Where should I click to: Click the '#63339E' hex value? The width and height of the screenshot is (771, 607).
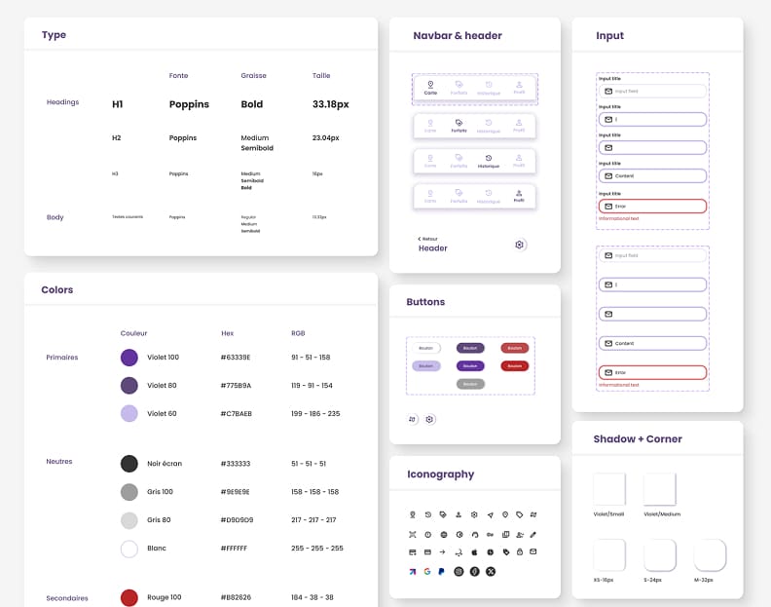point(236,358)
